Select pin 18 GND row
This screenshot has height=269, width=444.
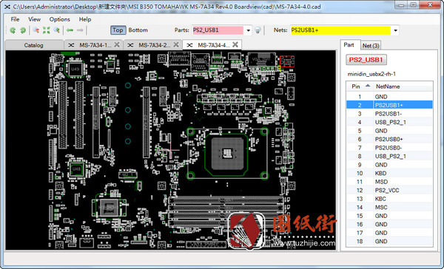coord(389,241)
